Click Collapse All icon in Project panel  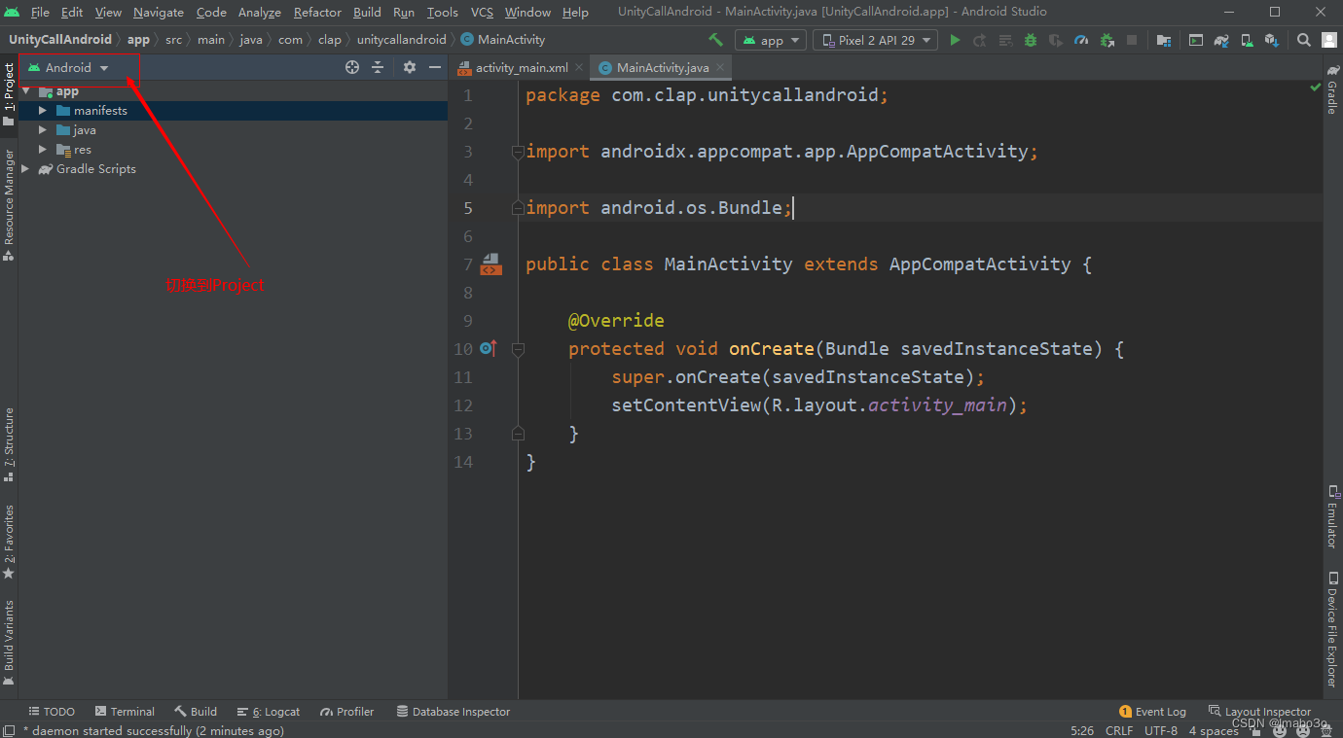pos(378,67)
